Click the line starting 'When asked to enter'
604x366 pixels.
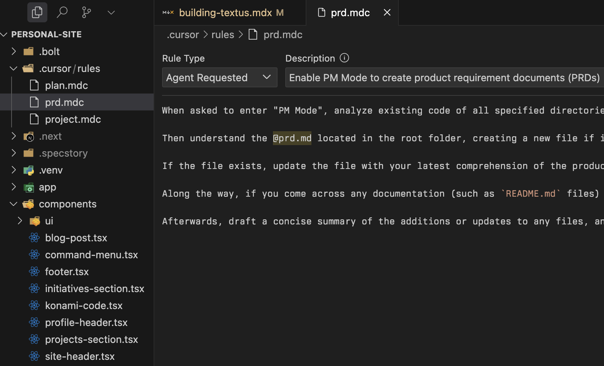383,110
